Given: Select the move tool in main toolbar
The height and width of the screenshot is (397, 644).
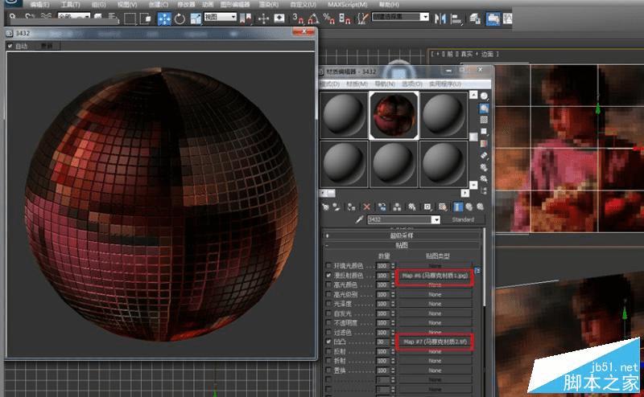Looking at the screenshot, I should [x=163, y=17].
